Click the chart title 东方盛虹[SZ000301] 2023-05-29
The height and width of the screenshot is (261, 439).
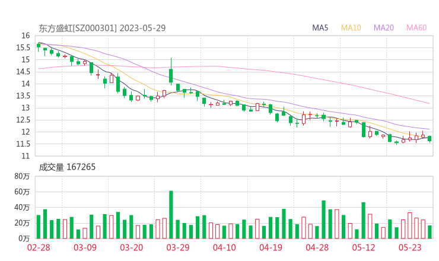pyautogui.click(x=102, y=28)
